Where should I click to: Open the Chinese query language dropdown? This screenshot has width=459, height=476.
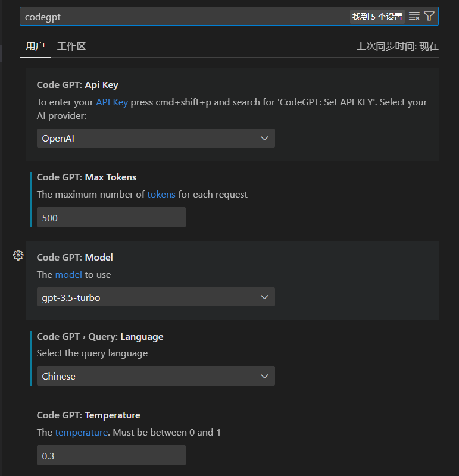click(155, 376)
